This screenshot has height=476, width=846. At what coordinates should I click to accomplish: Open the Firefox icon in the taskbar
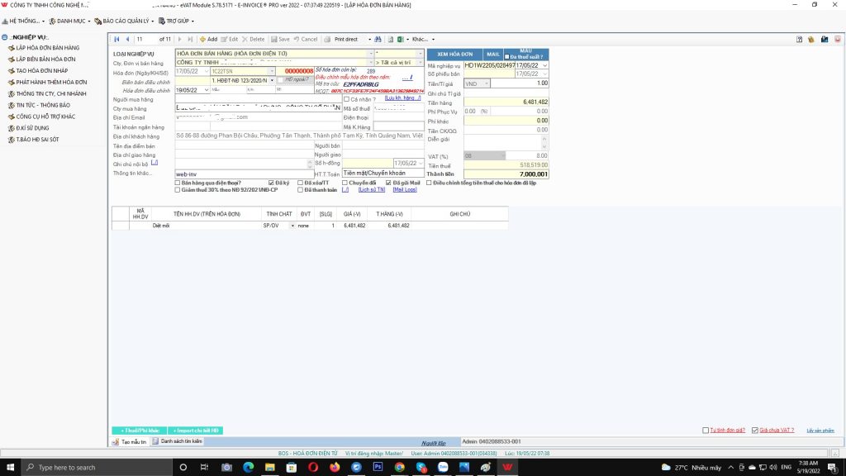click(x=335, y=467)
